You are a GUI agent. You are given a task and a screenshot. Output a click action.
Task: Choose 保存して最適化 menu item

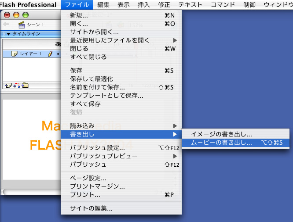121,79
